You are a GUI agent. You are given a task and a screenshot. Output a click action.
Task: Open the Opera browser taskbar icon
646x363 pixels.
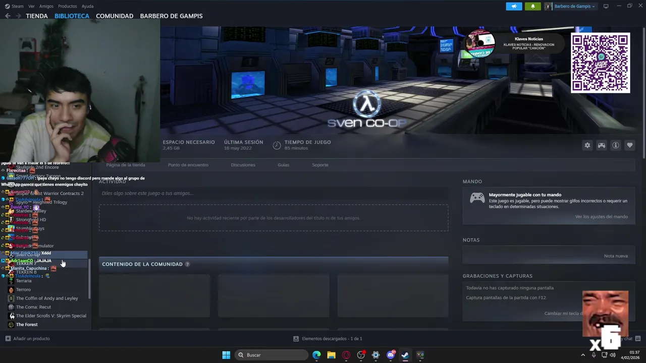pos(346,355)
